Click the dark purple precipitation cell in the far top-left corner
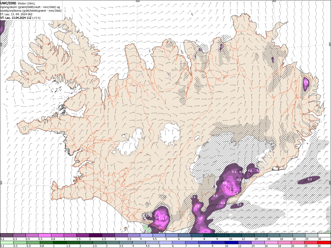 coord(2,27)
